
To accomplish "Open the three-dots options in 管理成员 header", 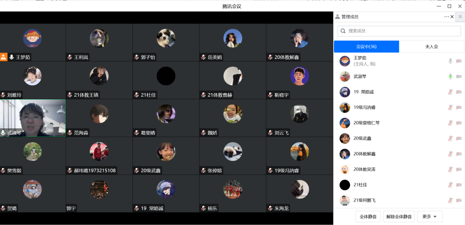I will pos(446,17).
